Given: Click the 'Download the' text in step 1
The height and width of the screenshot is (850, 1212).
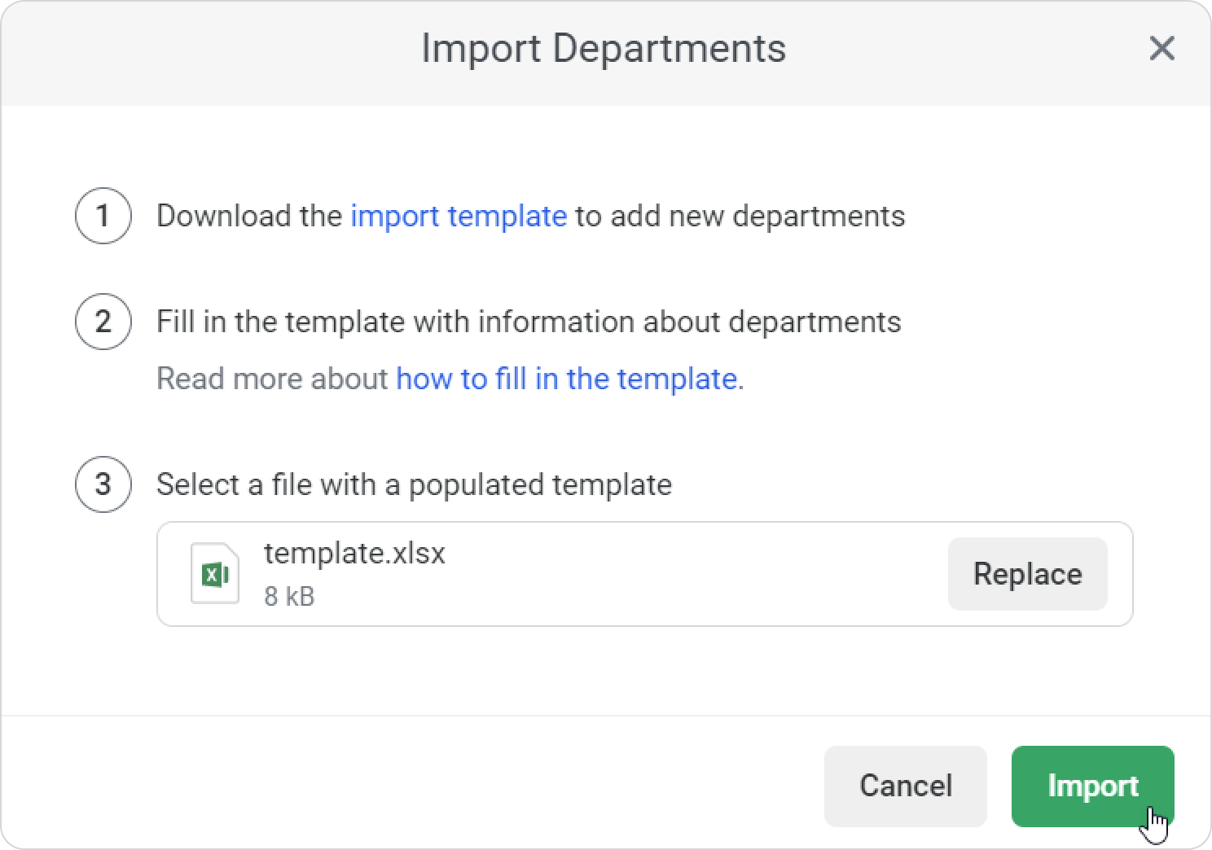Looking at the screenshot, I should pyautogui.click(x=249, y=216).
